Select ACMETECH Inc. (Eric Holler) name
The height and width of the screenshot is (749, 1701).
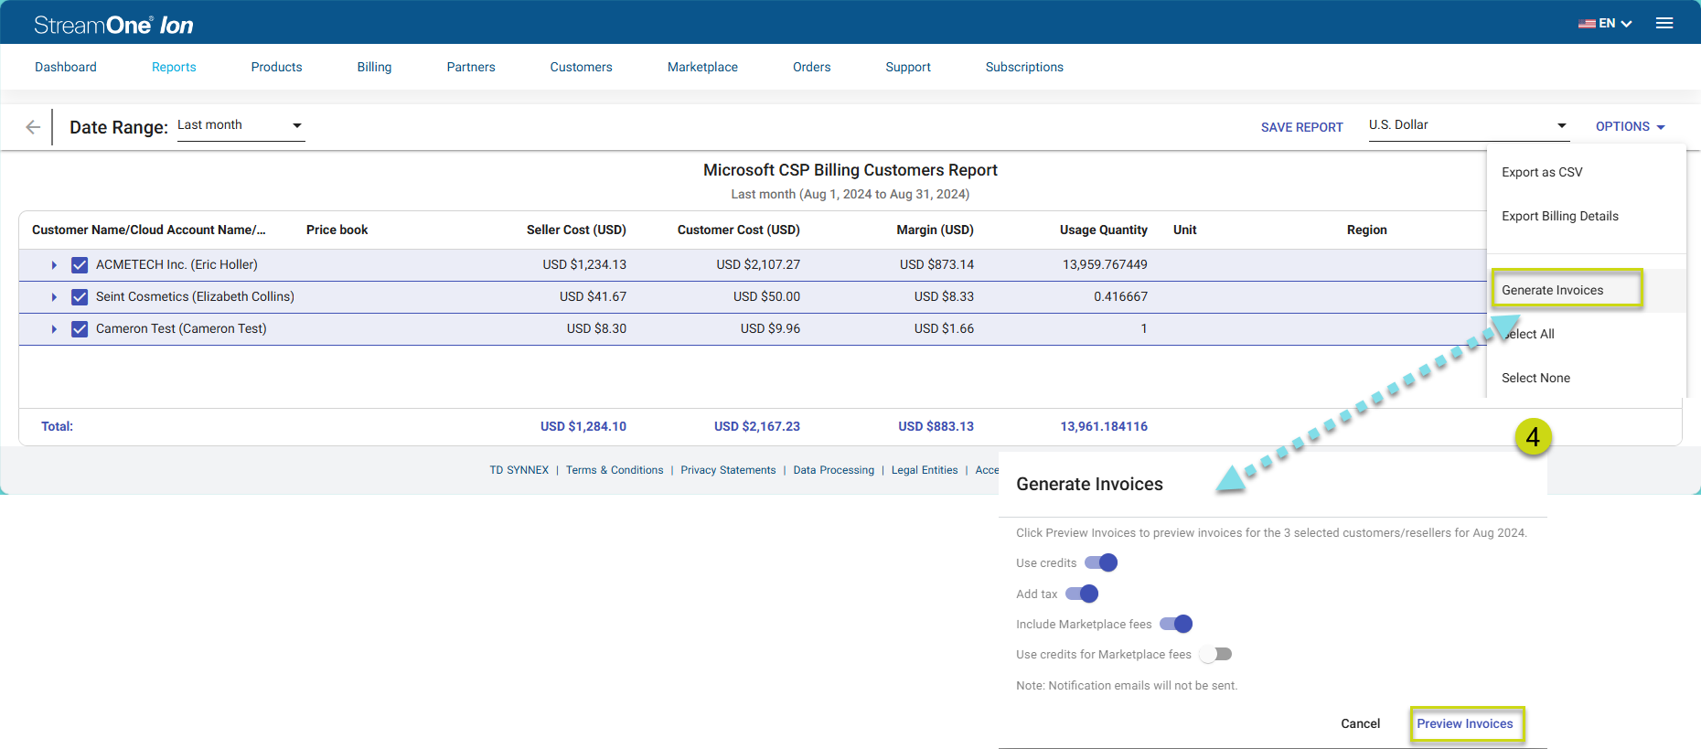pos(177,264)
